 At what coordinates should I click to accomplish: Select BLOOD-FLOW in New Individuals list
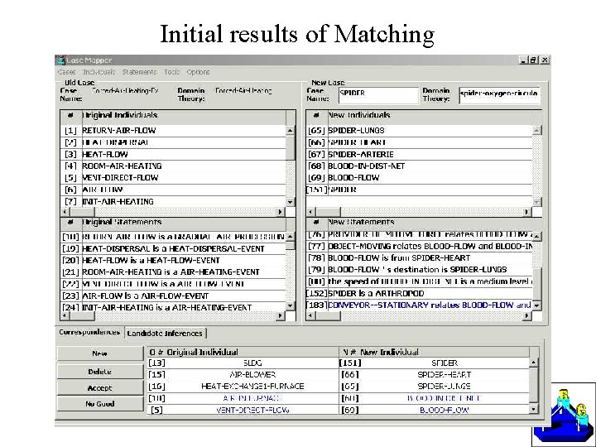(419, 177)
